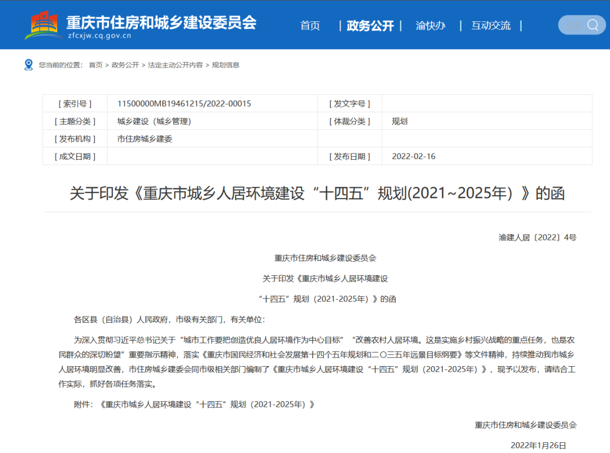Click the Chongqing housing committee logo emblem
Screen dimensions: 610x453
[43, 25]
